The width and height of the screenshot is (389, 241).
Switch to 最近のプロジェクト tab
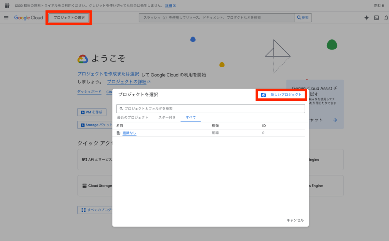pyautogui.click(x=132, y=117)
